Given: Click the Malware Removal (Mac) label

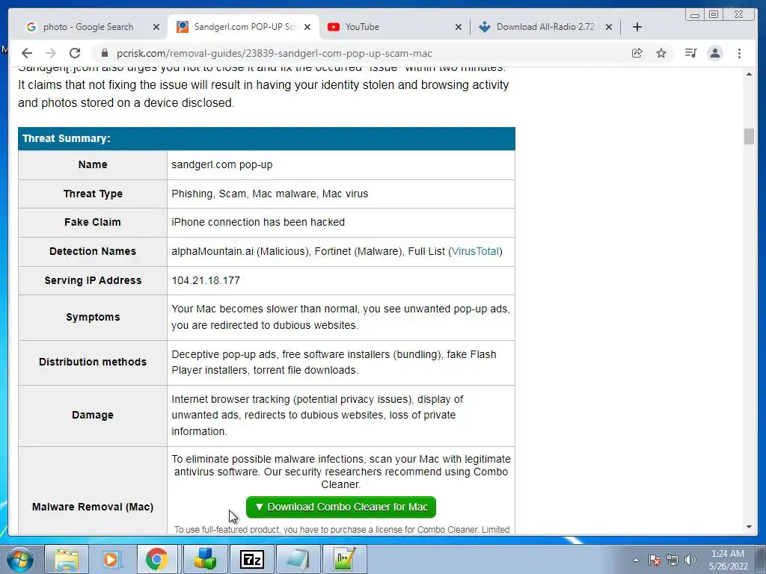Looking at the screenshot, I should [x=93, y=507].
